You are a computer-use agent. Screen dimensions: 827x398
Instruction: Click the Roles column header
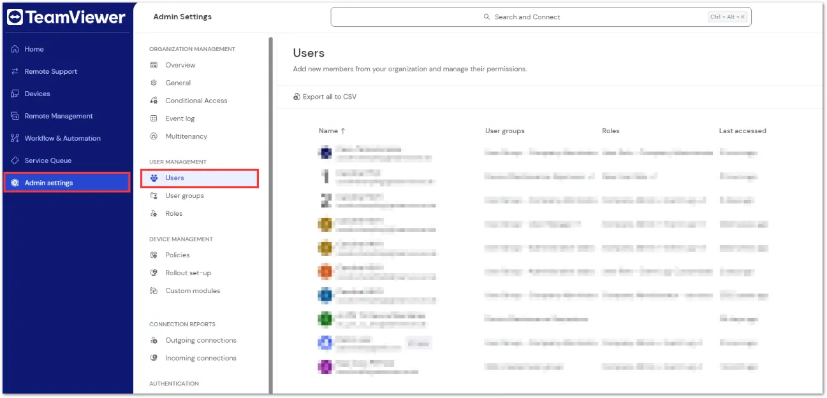pyautogui.click(x=610, y=131)
